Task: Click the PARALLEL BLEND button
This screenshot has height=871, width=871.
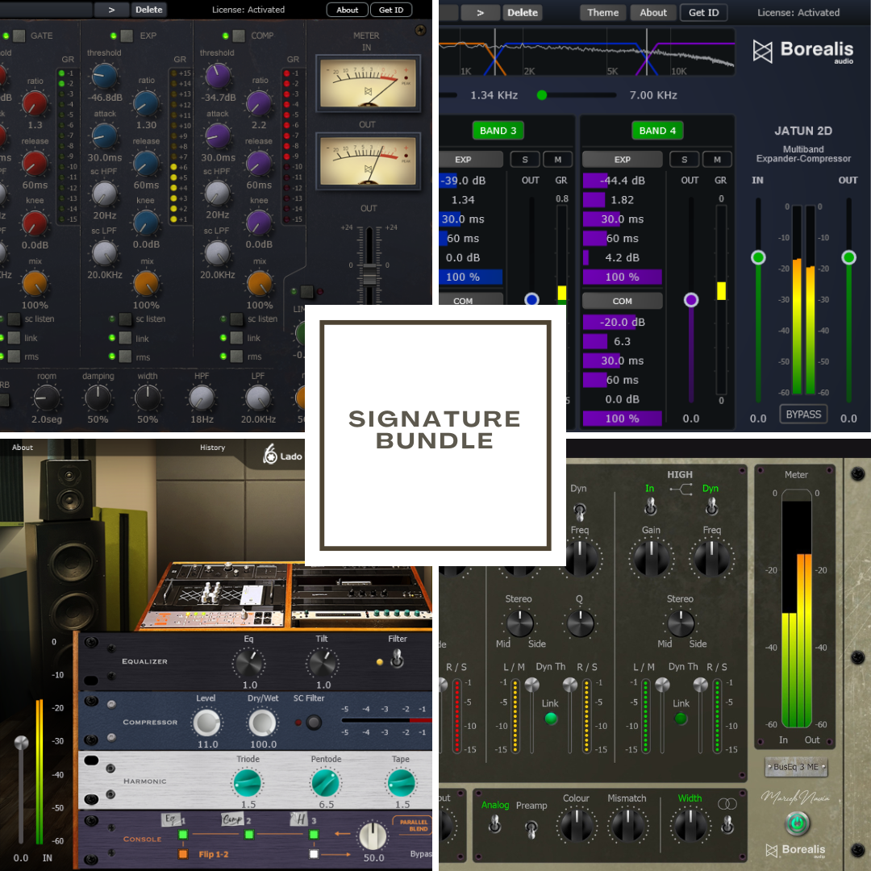Action: [414, 825]
